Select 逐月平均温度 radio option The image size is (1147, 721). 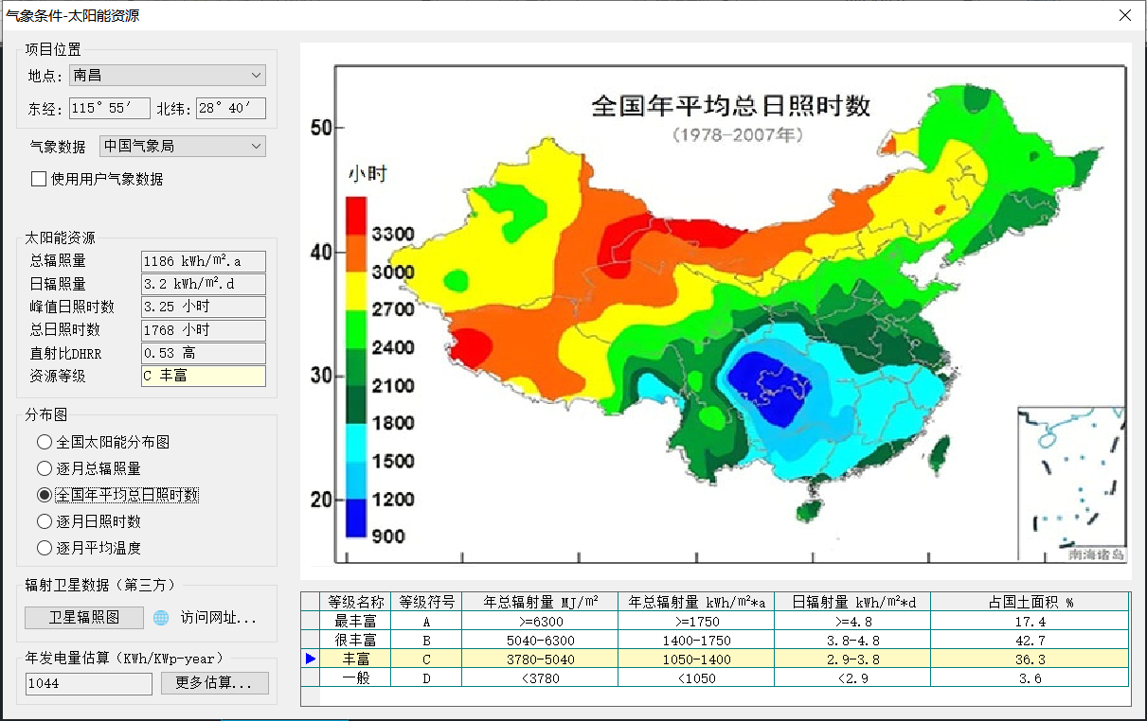44,548
